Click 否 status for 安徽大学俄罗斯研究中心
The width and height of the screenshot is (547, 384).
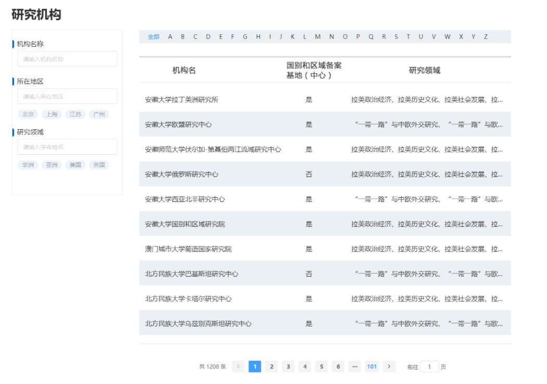309,174
